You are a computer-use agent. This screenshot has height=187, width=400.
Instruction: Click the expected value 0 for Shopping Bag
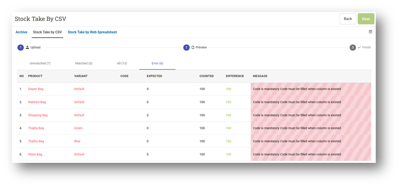pyautogui.click(x=148, y=115)
